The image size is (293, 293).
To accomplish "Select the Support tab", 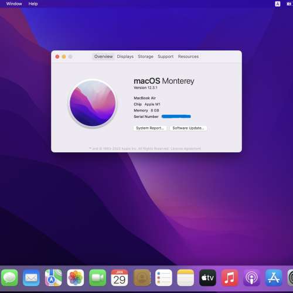I will (x=165, y=56).
